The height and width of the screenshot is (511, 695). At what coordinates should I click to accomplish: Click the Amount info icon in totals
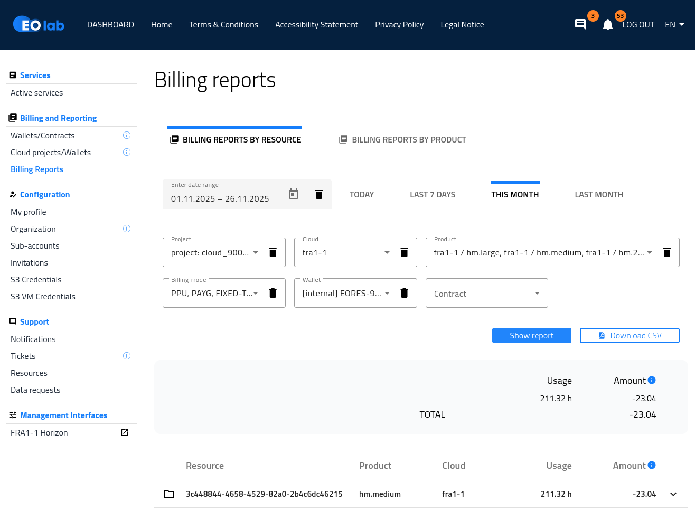(x=652, y=380)
